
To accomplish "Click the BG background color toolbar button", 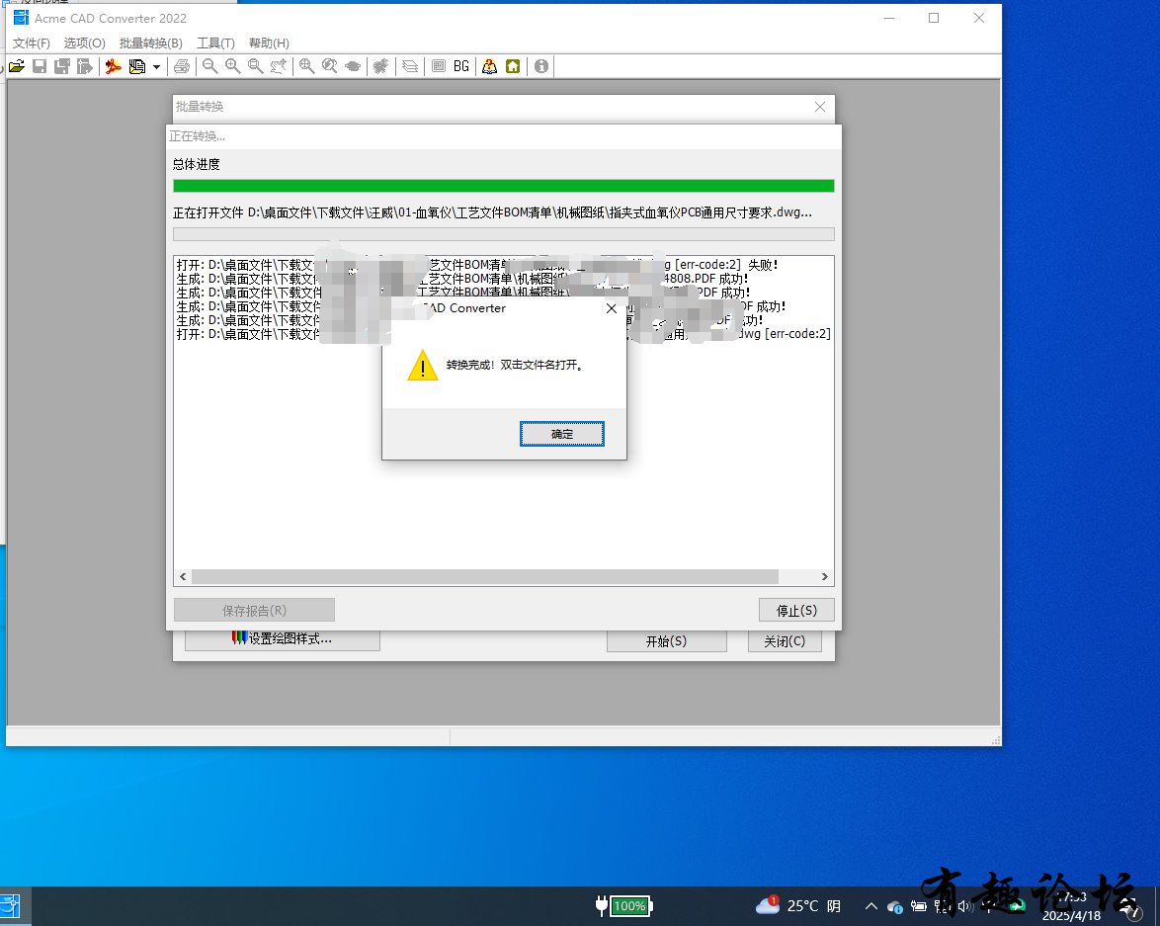I will (x=460, y=66).
